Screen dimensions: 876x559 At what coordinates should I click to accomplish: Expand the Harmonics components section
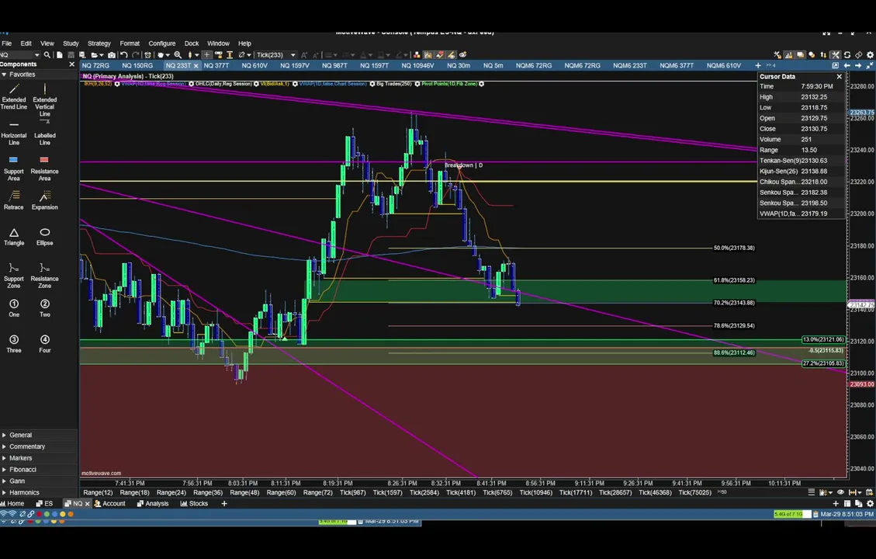pos(5,492)
